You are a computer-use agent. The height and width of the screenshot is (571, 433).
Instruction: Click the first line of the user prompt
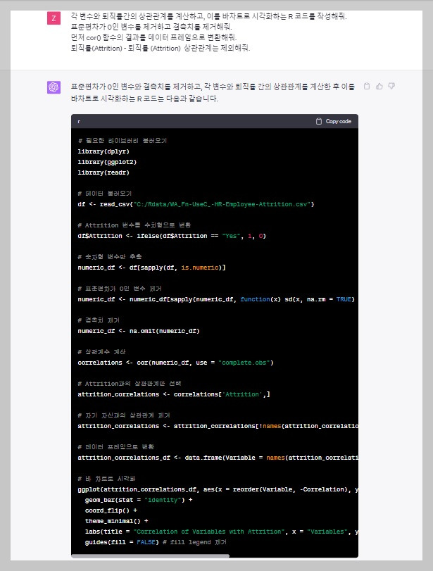pos(208,16)
